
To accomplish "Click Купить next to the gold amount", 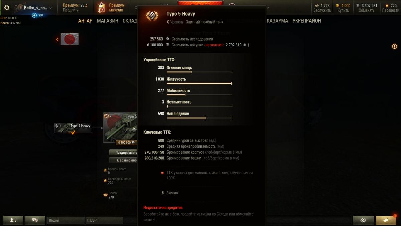I will [343, 10].
